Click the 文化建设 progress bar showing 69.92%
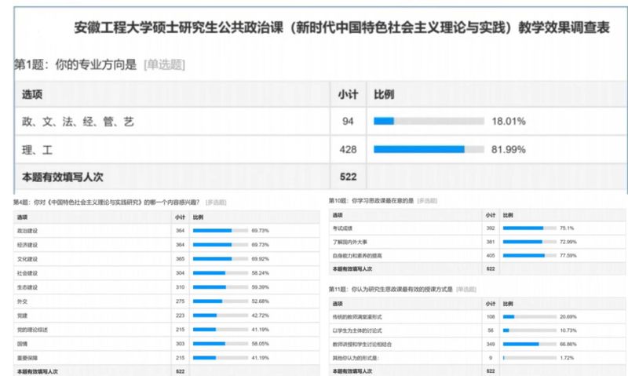 pyautogui.click(x=219, y=258)
